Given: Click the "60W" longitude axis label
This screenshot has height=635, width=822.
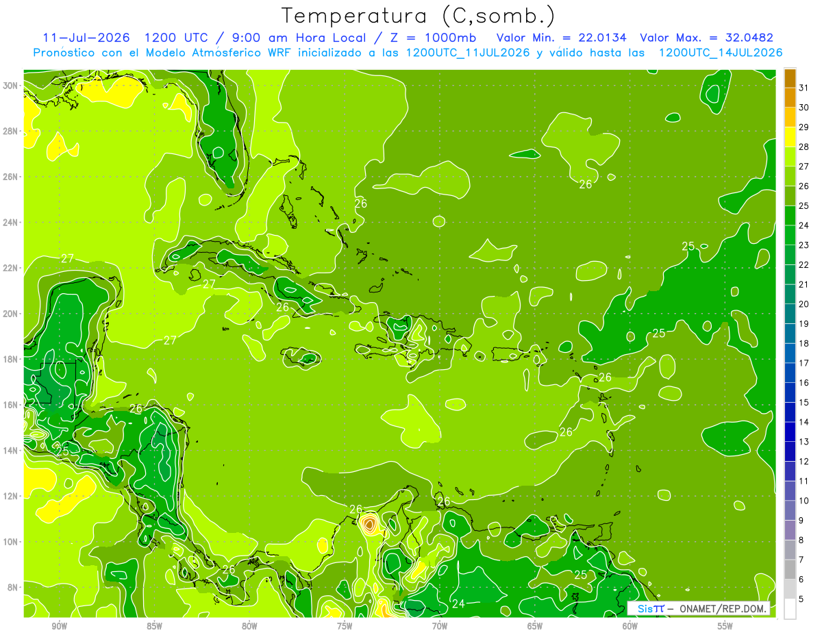Looking at the screenshot, I should click(630, 626).
